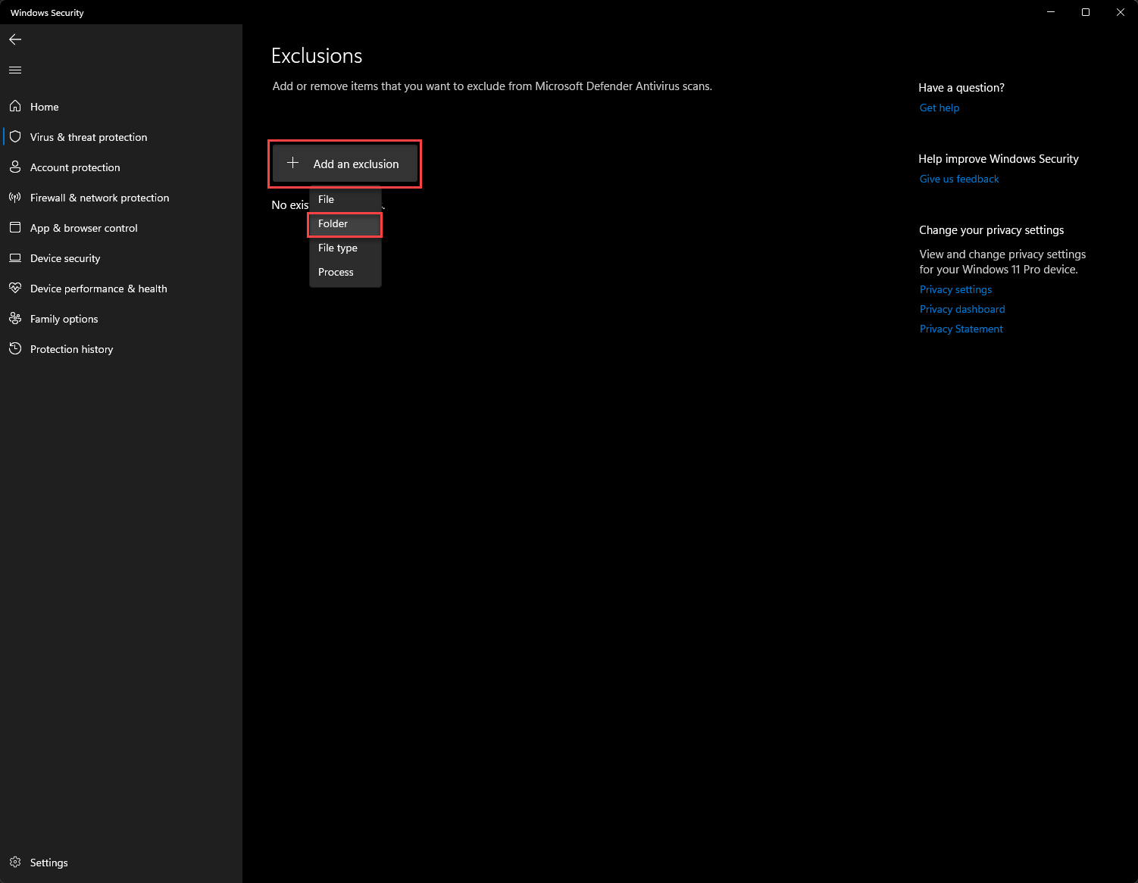Open Privacy dashboard link
The image size is (1138, 883).
[x=962, y=309]
